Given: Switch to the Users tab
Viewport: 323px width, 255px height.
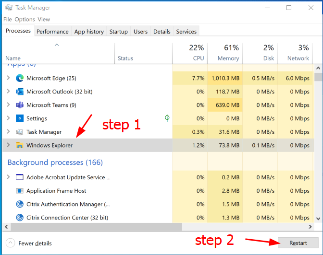Looking at the screenshot, I should point(140,32).
